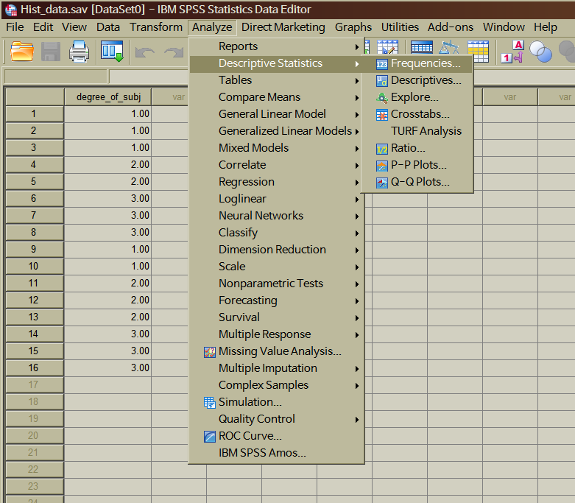Click the yellow-header grid toolbar icon
575x503 pixels.
tap(479, 52)
